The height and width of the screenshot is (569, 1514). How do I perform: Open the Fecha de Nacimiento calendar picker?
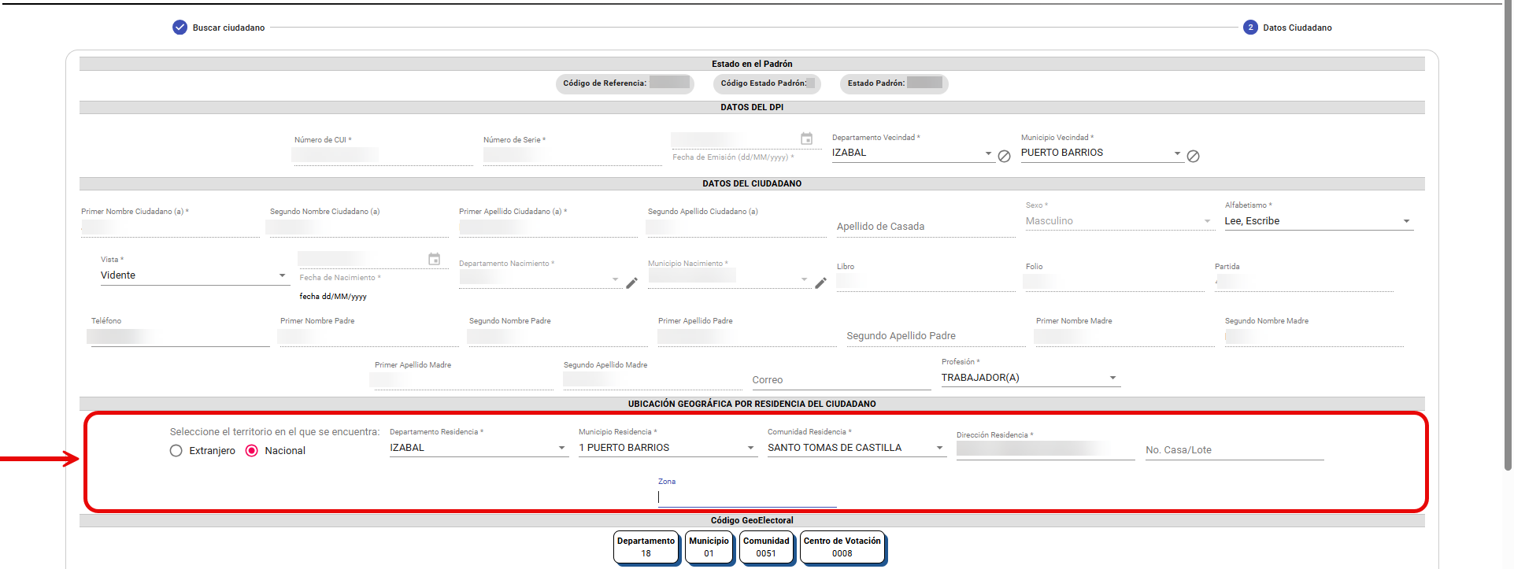click(434, 259)
